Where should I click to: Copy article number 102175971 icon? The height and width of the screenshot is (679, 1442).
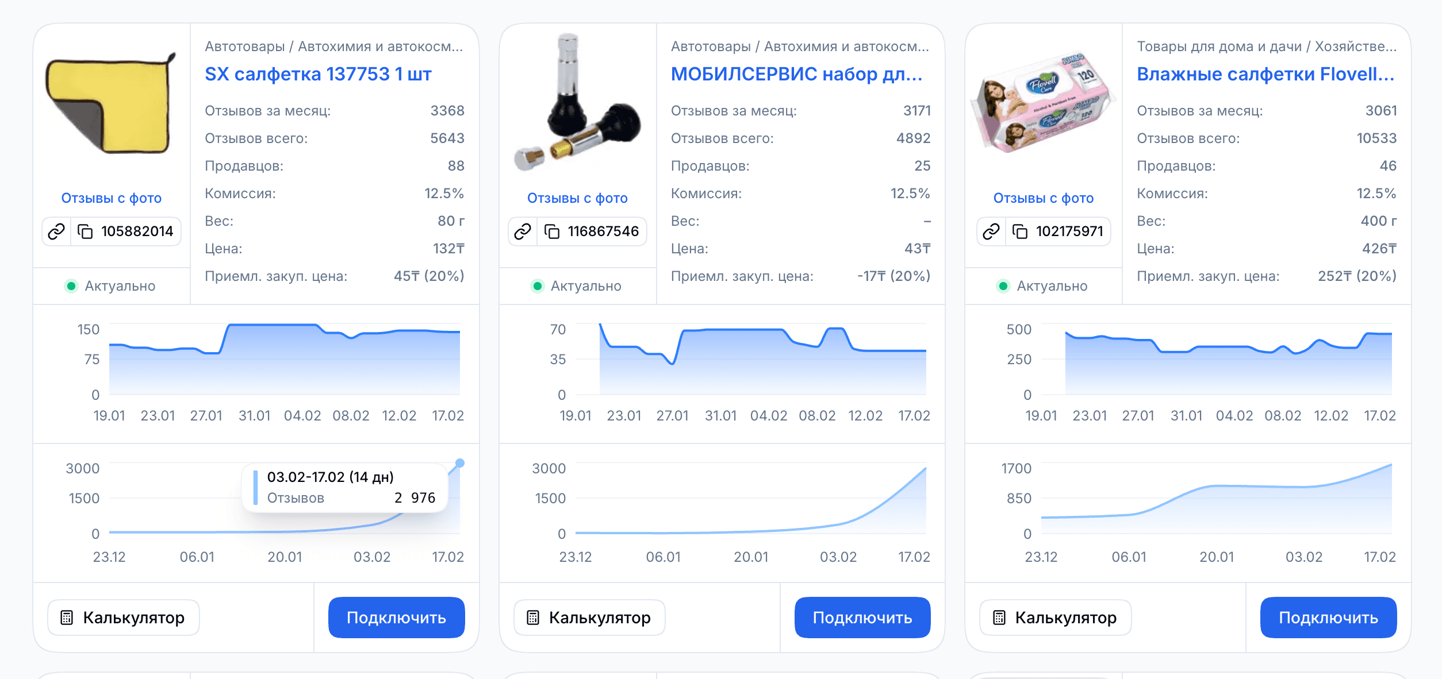(1020, 232)
